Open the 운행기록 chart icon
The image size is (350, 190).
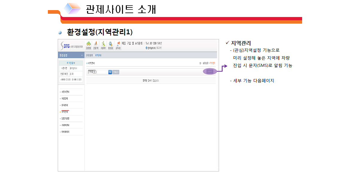tap(96, 45)
